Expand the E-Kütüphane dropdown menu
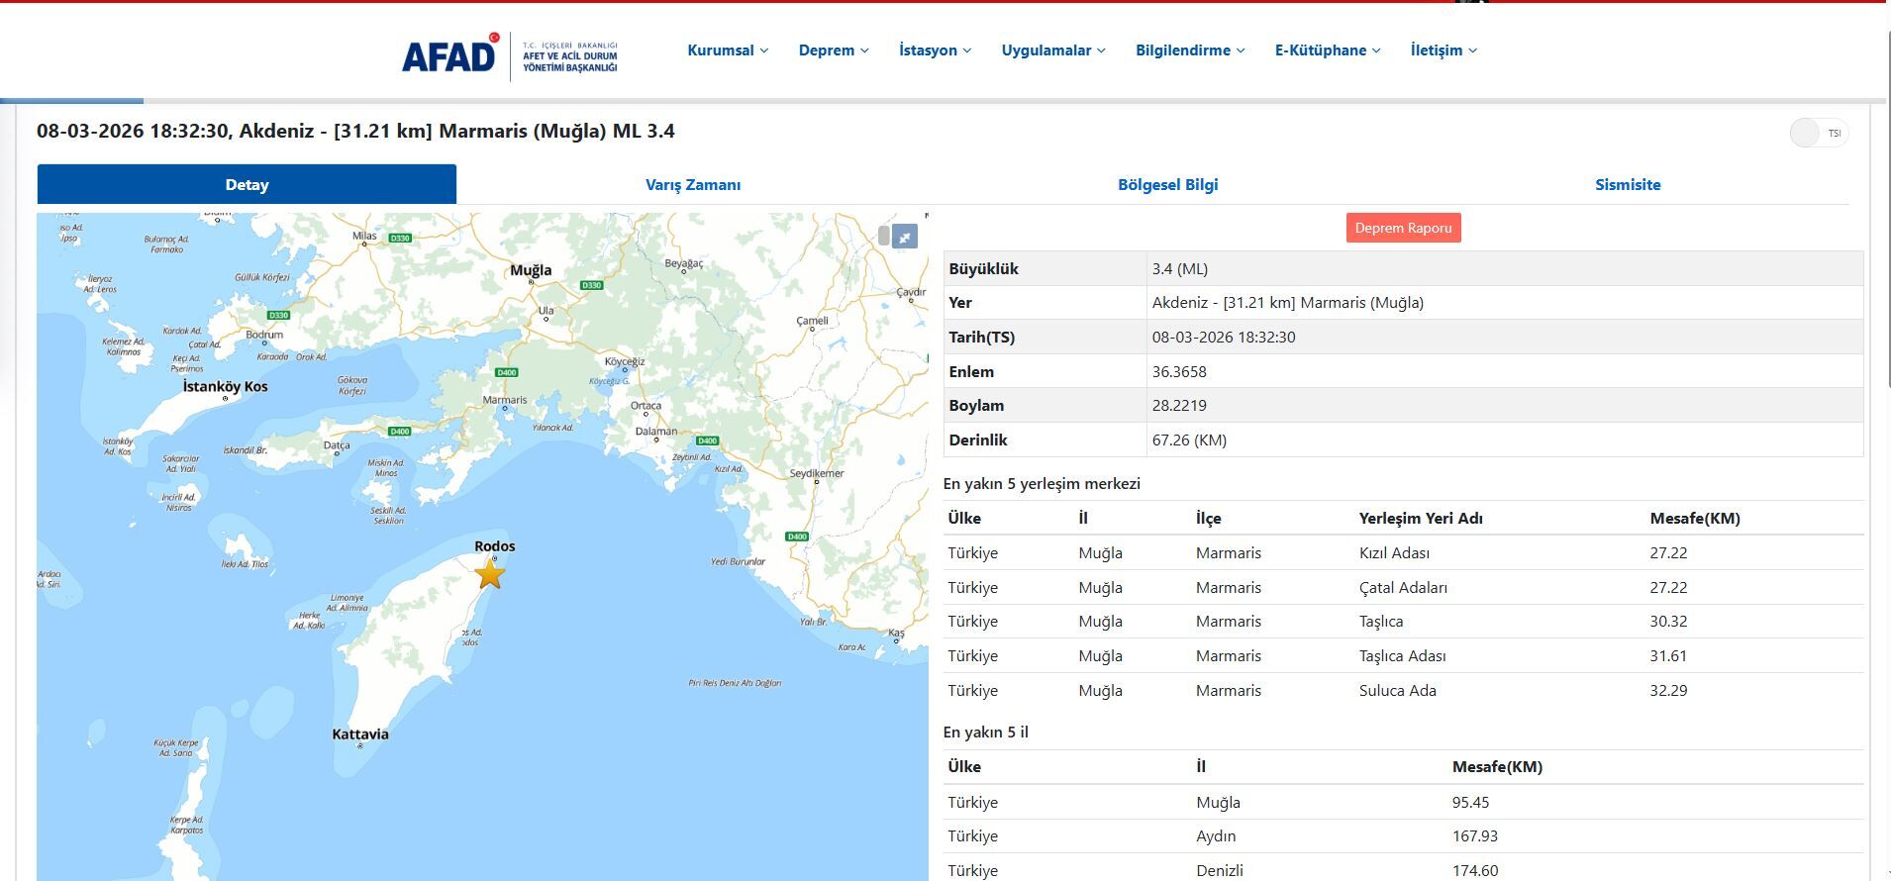The height and width of the screenshot is (881, 1891). click(x=1327, y=50)
